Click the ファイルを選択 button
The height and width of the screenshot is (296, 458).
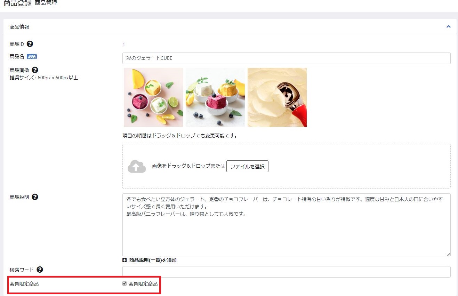point(247,167)
